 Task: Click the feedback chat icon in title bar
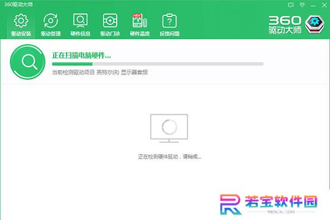tap(291, 5)
